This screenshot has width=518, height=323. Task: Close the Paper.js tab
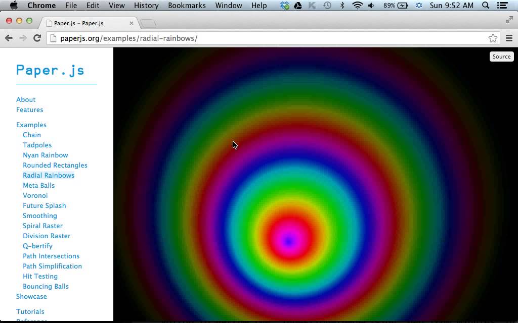click(132, 23)
